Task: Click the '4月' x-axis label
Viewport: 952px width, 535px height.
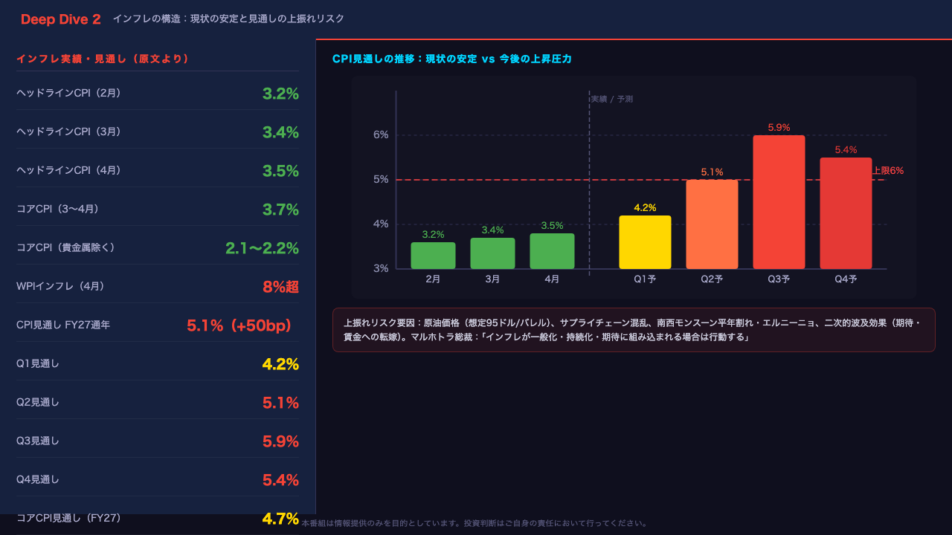Action: [552, 279]
